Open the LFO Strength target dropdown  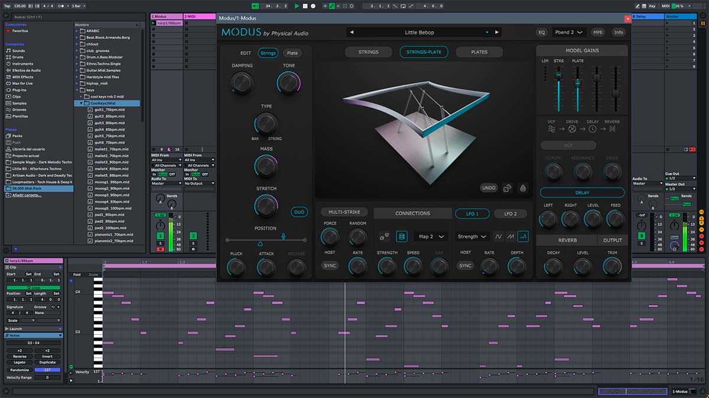(x=472, y=236)
